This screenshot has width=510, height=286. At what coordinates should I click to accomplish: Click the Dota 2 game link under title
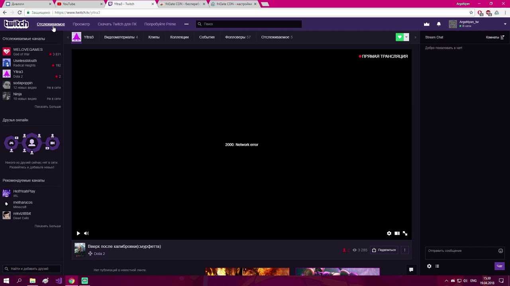100,254
